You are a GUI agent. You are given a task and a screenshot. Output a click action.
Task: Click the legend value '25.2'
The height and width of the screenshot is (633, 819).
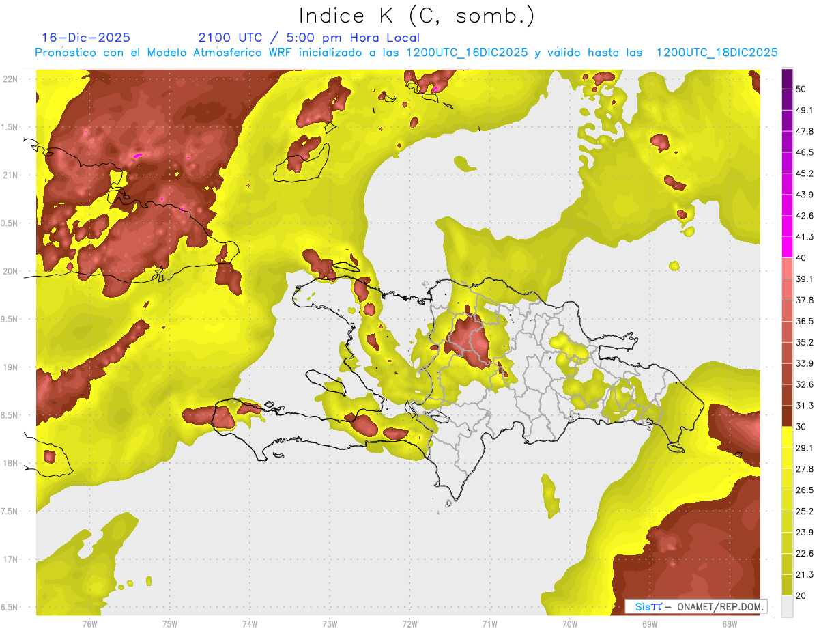point(805,511)
